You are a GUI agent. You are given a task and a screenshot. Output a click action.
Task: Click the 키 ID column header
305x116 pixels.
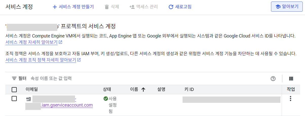(x=189, y=89)
